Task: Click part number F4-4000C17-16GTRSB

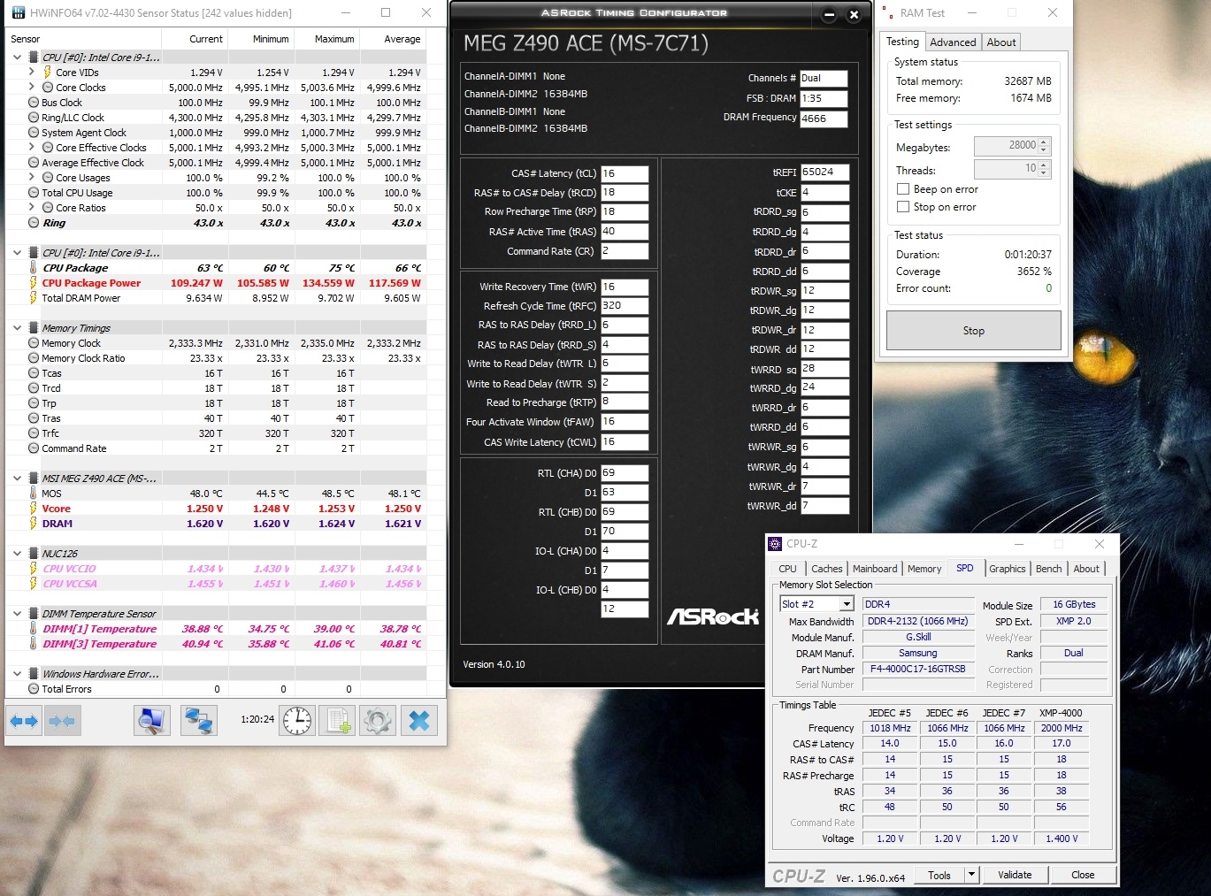Action: click(917, 669)
